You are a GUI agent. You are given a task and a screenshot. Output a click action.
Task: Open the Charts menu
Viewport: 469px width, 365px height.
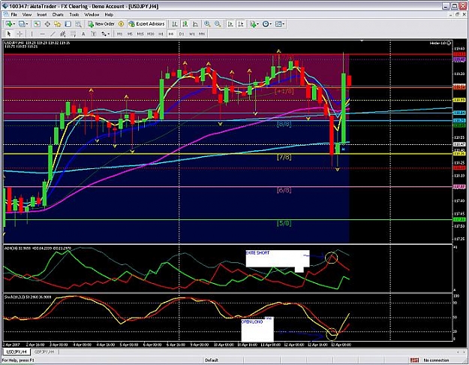tap(58, 14)
